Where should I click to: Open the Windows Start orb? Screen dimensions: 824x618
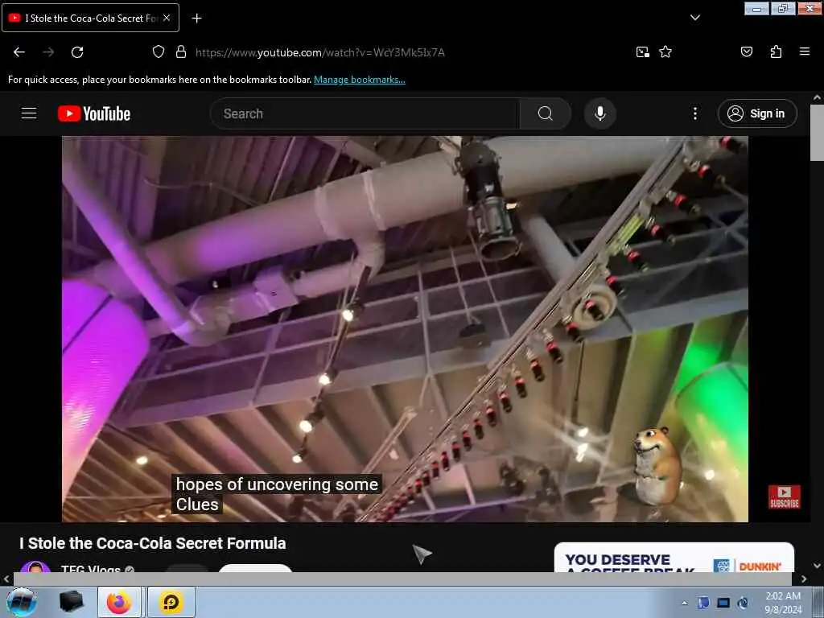[21, 602]
